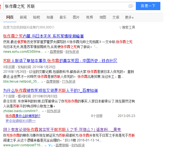The width and height of the screenshot is (171, 149).
Task: Click the funnel icon beside 搜索工具
Action: tap(120, 28)
